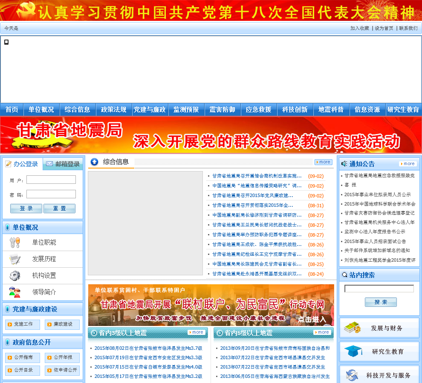Switch to the 办公登录 tab
The image size is (422, 383).
click(x=23, y=164)
